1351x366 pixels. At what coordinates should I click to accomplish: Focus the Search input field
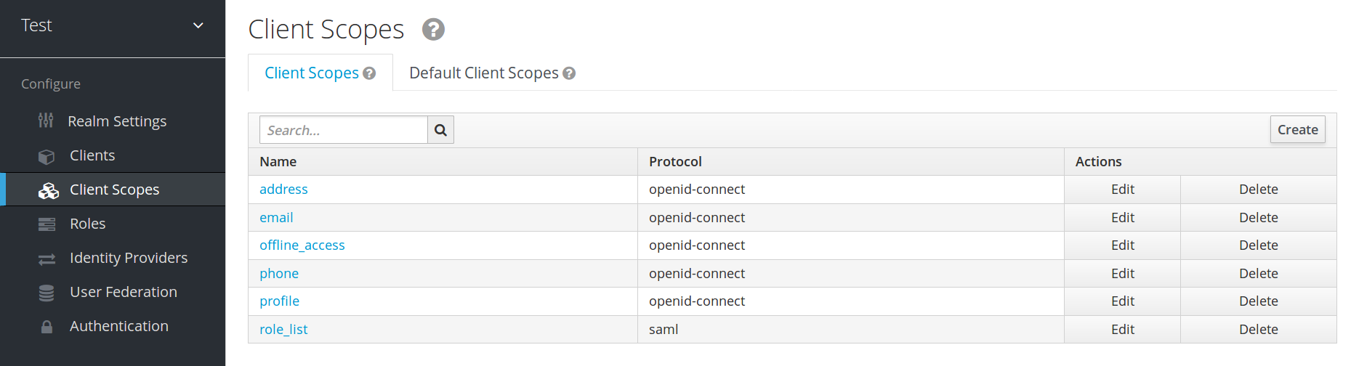tap(343, 130)
